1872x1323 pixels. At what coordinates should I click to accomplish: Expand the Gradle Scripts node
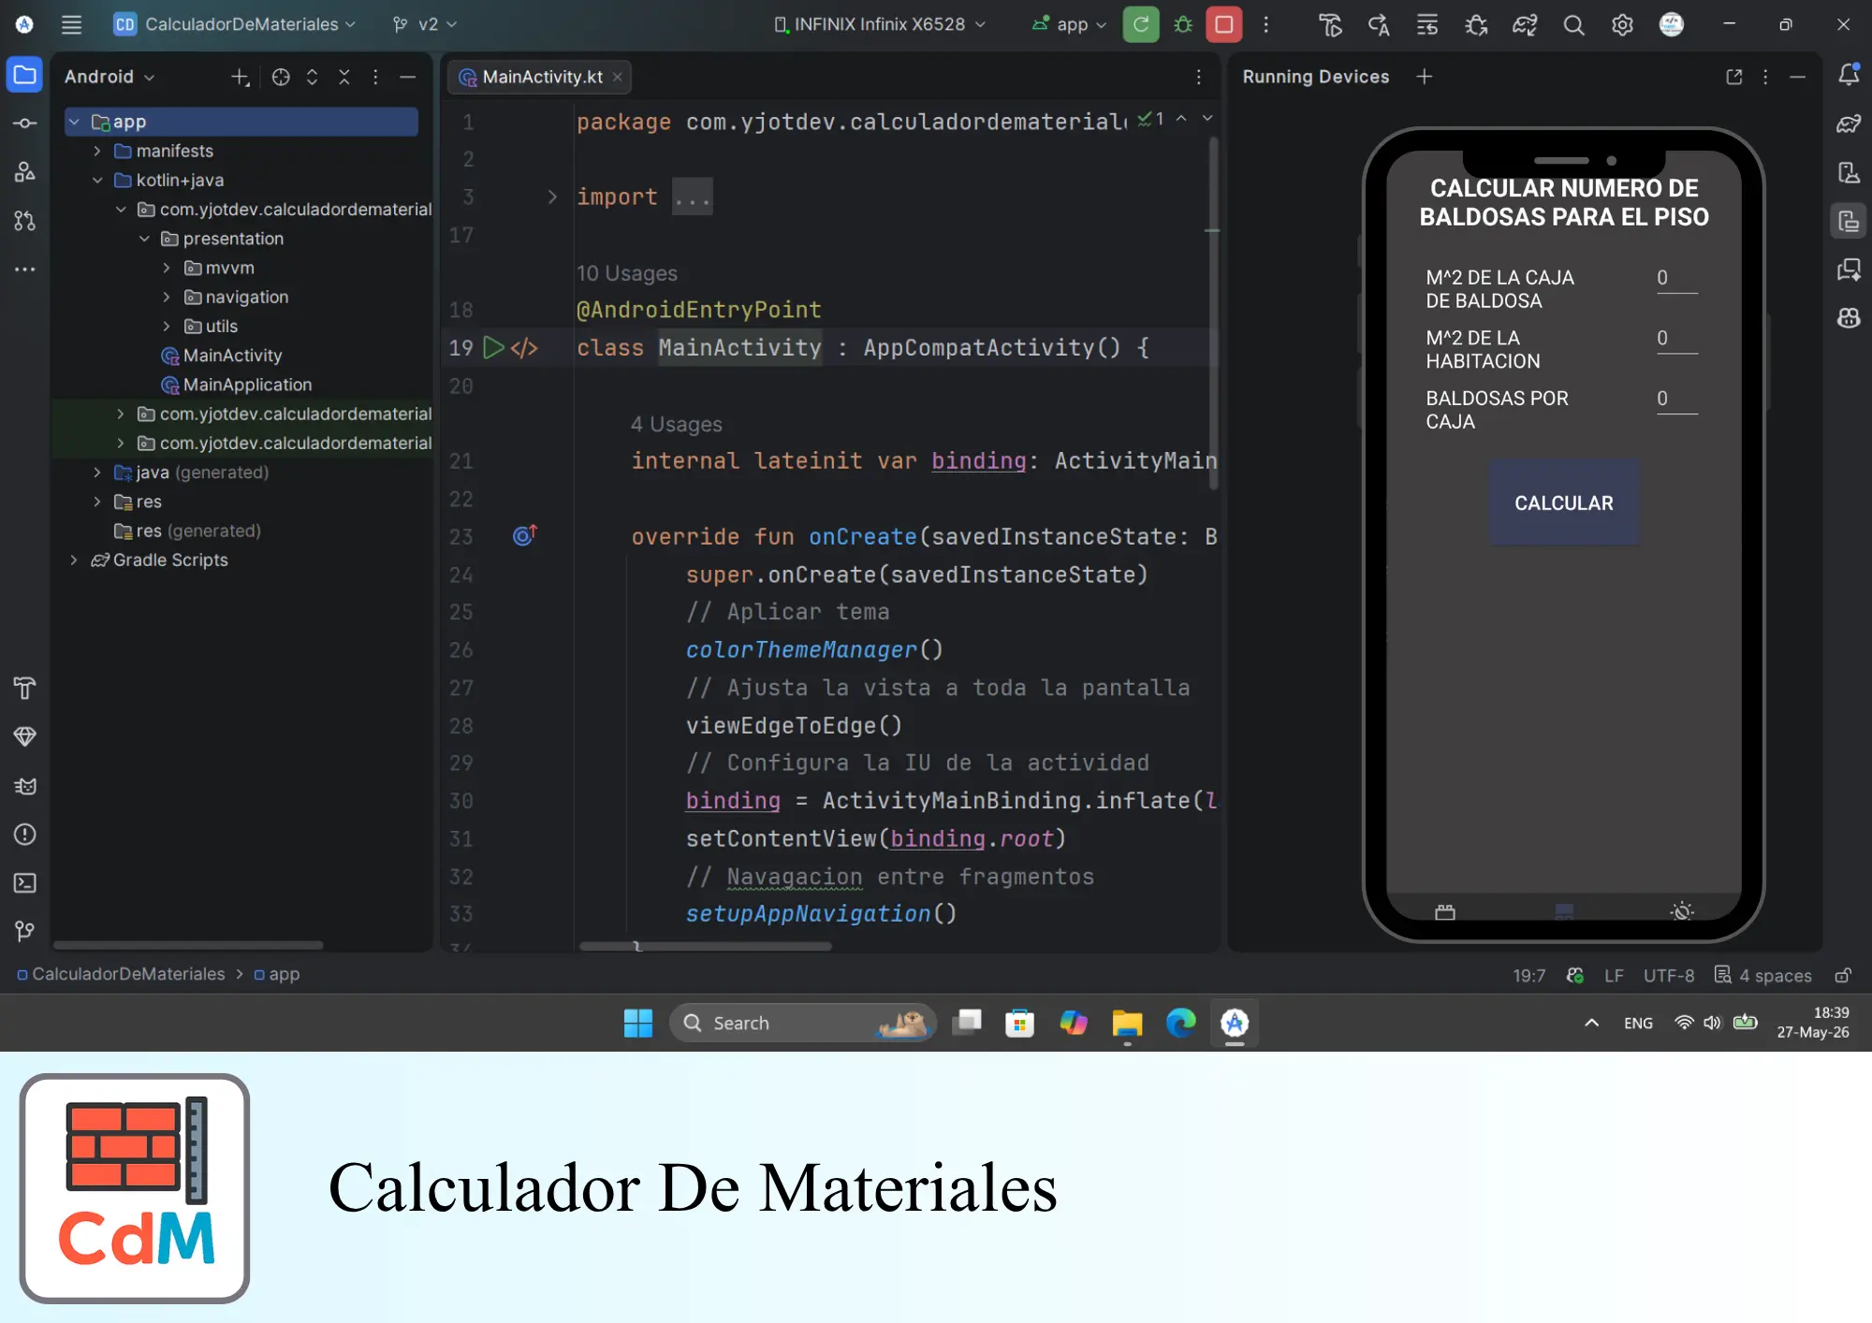pos(74,560)
